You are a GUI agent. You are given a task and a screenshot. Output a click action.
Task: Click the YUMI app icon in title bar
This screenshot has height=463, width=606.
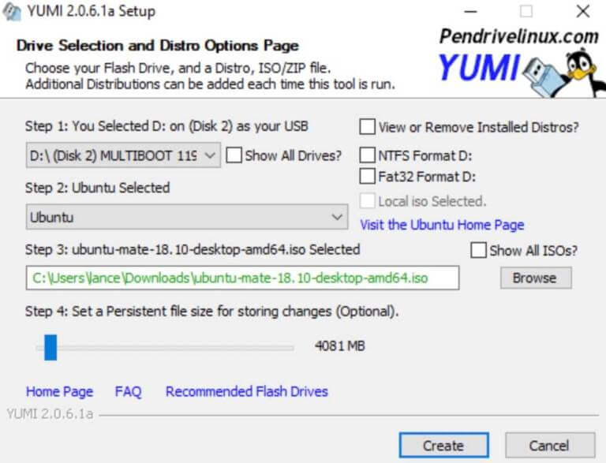click(11, 12)
